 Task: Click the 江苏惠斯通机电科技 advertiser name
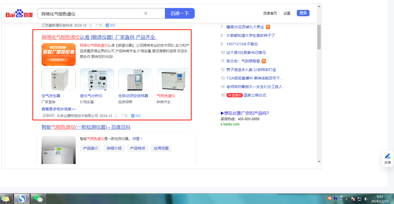click(57, 26)
